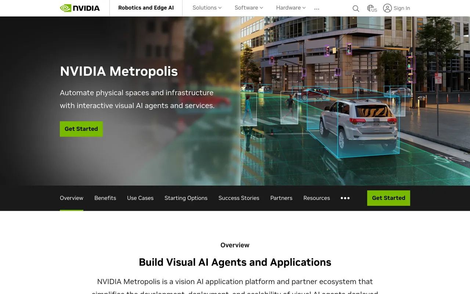Click the street scene hero image
470x294 pixels.
tap(355, 101)
